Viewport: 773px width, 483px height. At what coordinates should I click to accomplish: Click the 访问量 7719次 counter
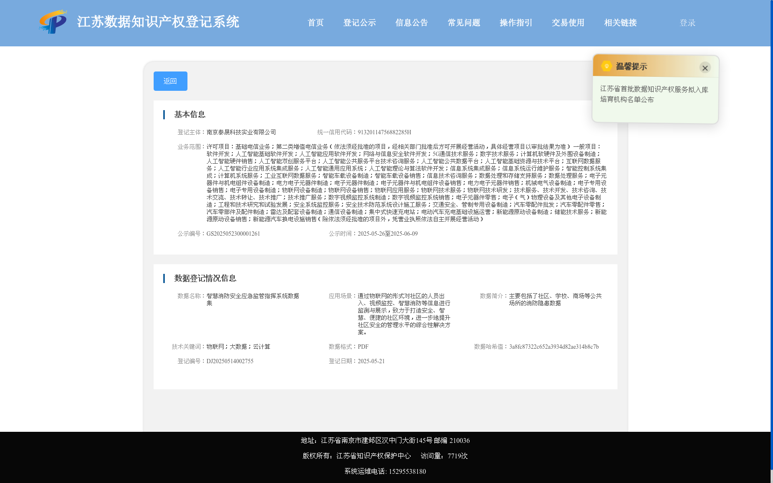coord(444,456)
